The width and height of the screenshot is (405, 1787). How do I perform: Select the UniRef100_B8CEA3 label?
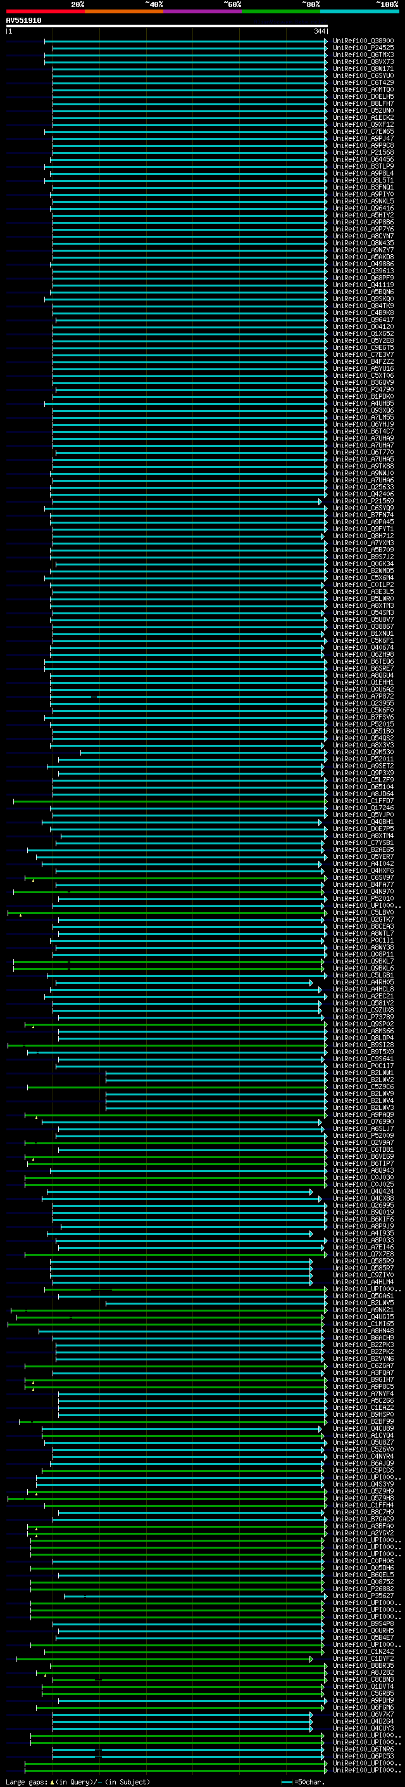tap(363, 926)
